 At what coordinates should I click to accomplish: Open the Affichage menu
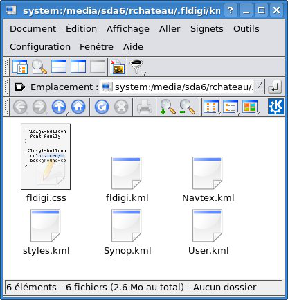(x=128, y=29)
